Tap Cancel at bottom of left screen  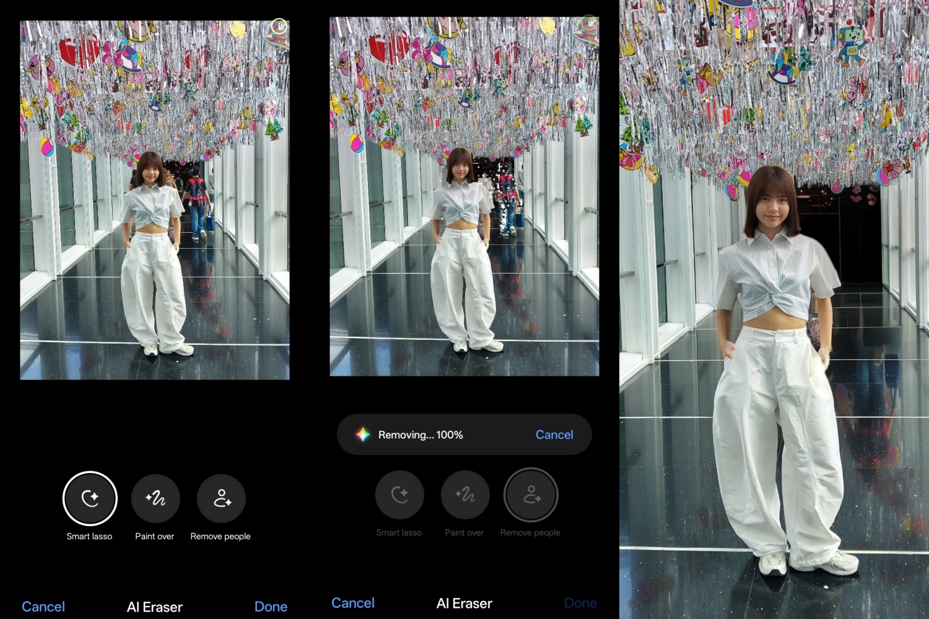click(43, 607)
